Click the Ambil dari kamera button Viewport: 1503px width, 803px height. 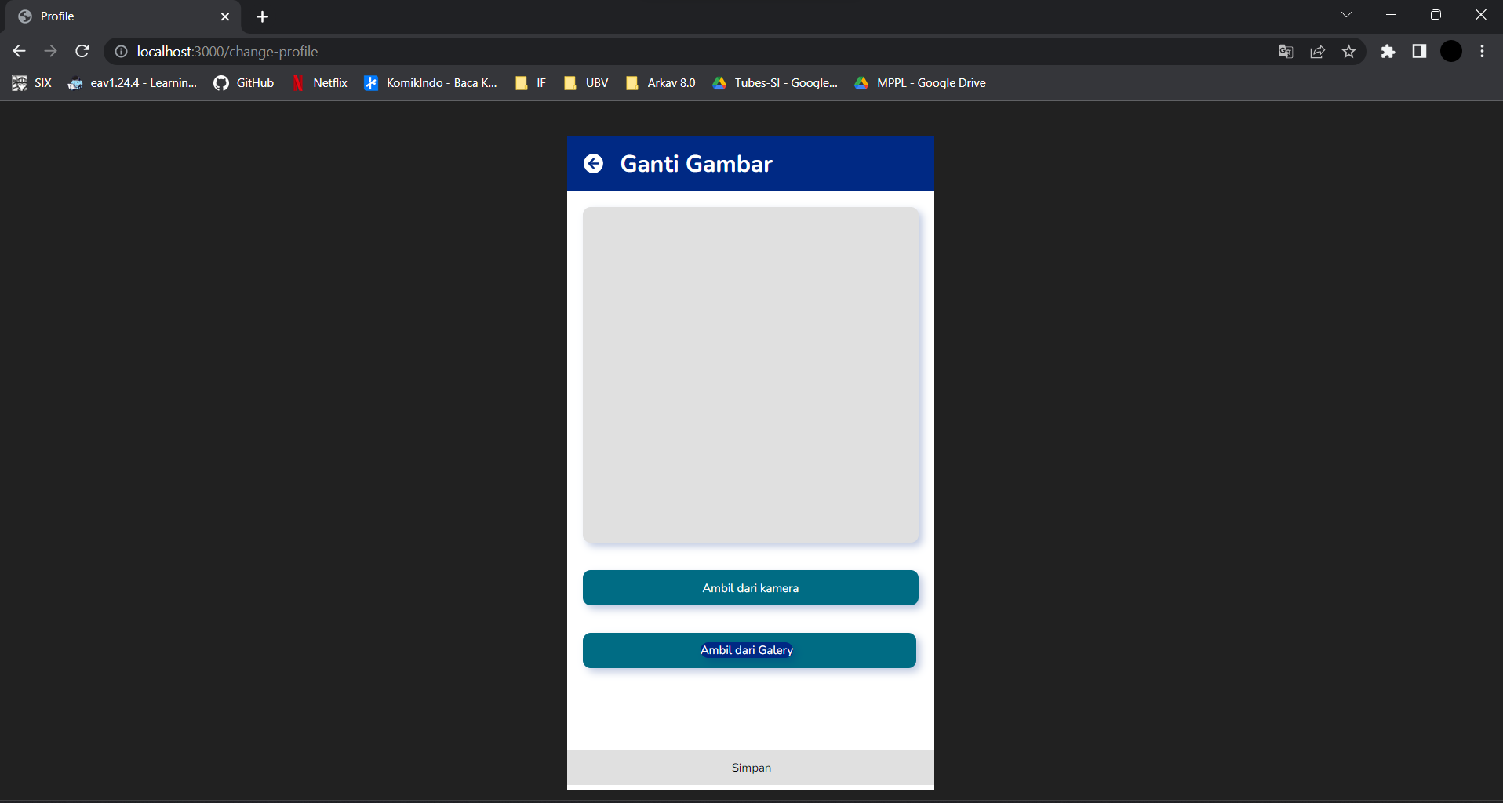750,587
